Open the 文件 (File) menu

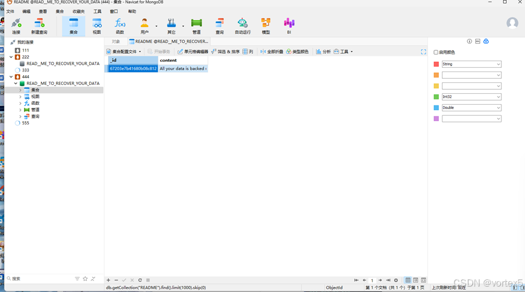10,12
